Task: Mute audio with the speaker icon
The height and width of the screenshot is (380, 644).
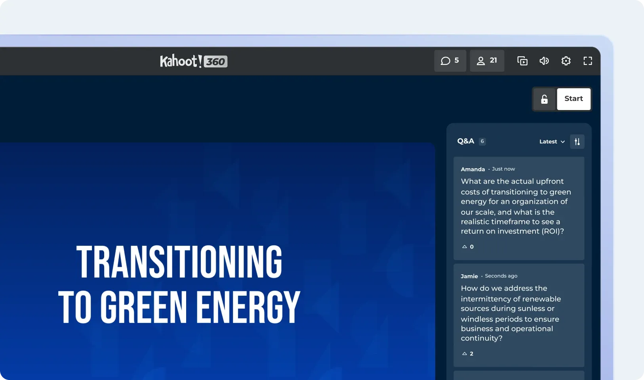Action: pyautogui.click(x=544, y=61)
